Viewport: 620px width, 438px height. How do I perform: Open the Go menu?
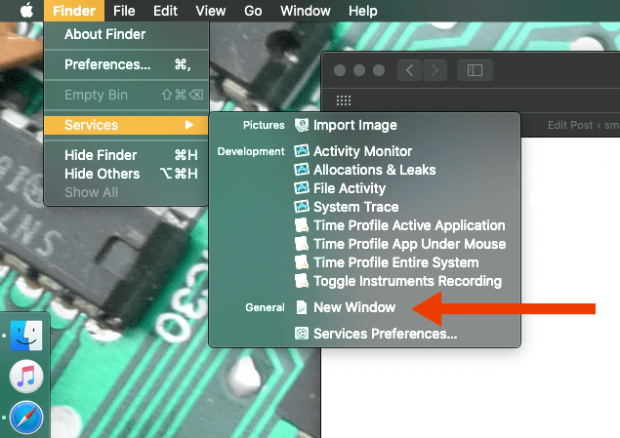pos(253,11)
